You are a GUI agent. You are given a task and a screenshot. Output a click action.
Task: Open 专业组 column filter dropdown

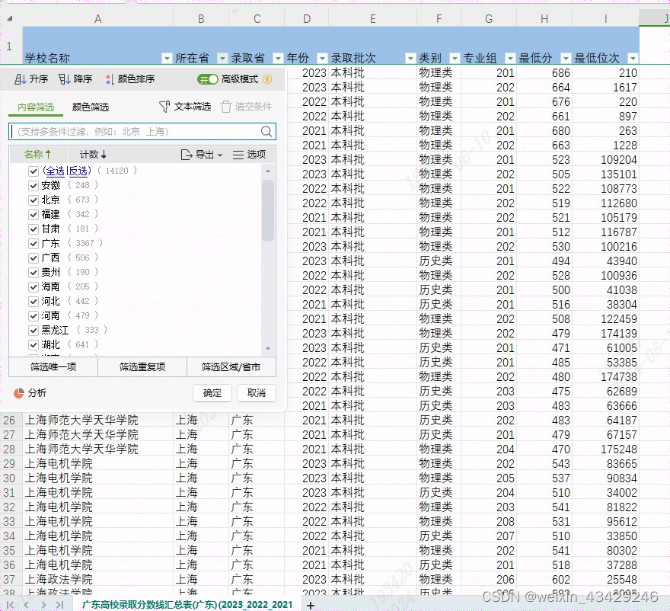[x=510, y=58]
